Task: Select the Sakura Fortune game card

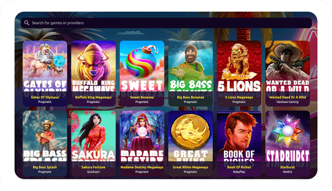Action: (93, 143)
